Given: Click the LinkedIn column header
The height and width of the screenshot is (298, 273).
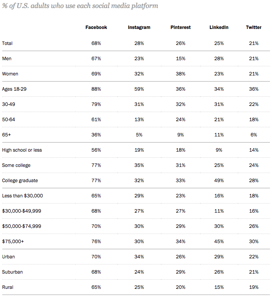Looking at the screenshot, I should tap(219, 27).
